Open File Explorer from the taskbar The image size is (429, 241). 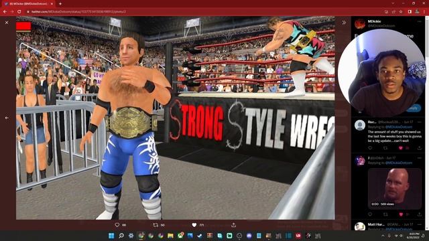click(170, 236)
